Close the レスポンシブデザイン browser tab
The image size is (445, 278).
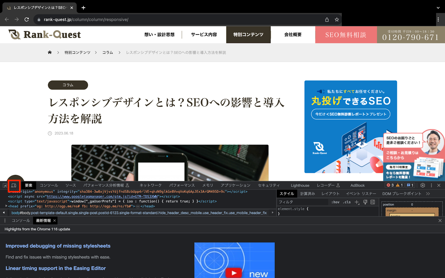[72, 8]
